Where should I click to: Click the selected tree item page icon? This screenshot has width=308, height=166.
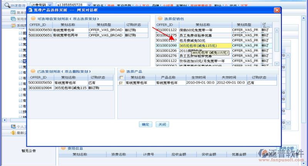click(20, 61)
